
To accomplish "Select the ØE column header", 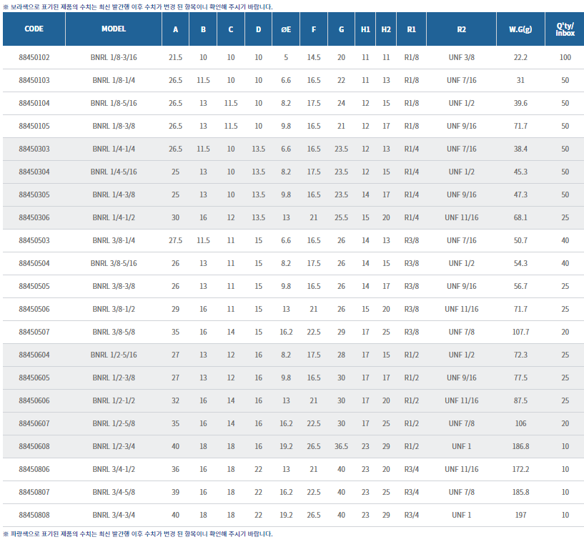I will pyautogui.click(x=286, y=29).
